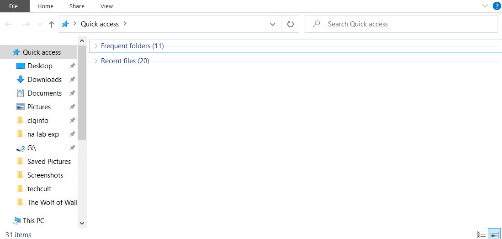Click navigation pane scroll up arrow
The width and height of the screenshot is (502, 239).
click(x=82, y=41)
